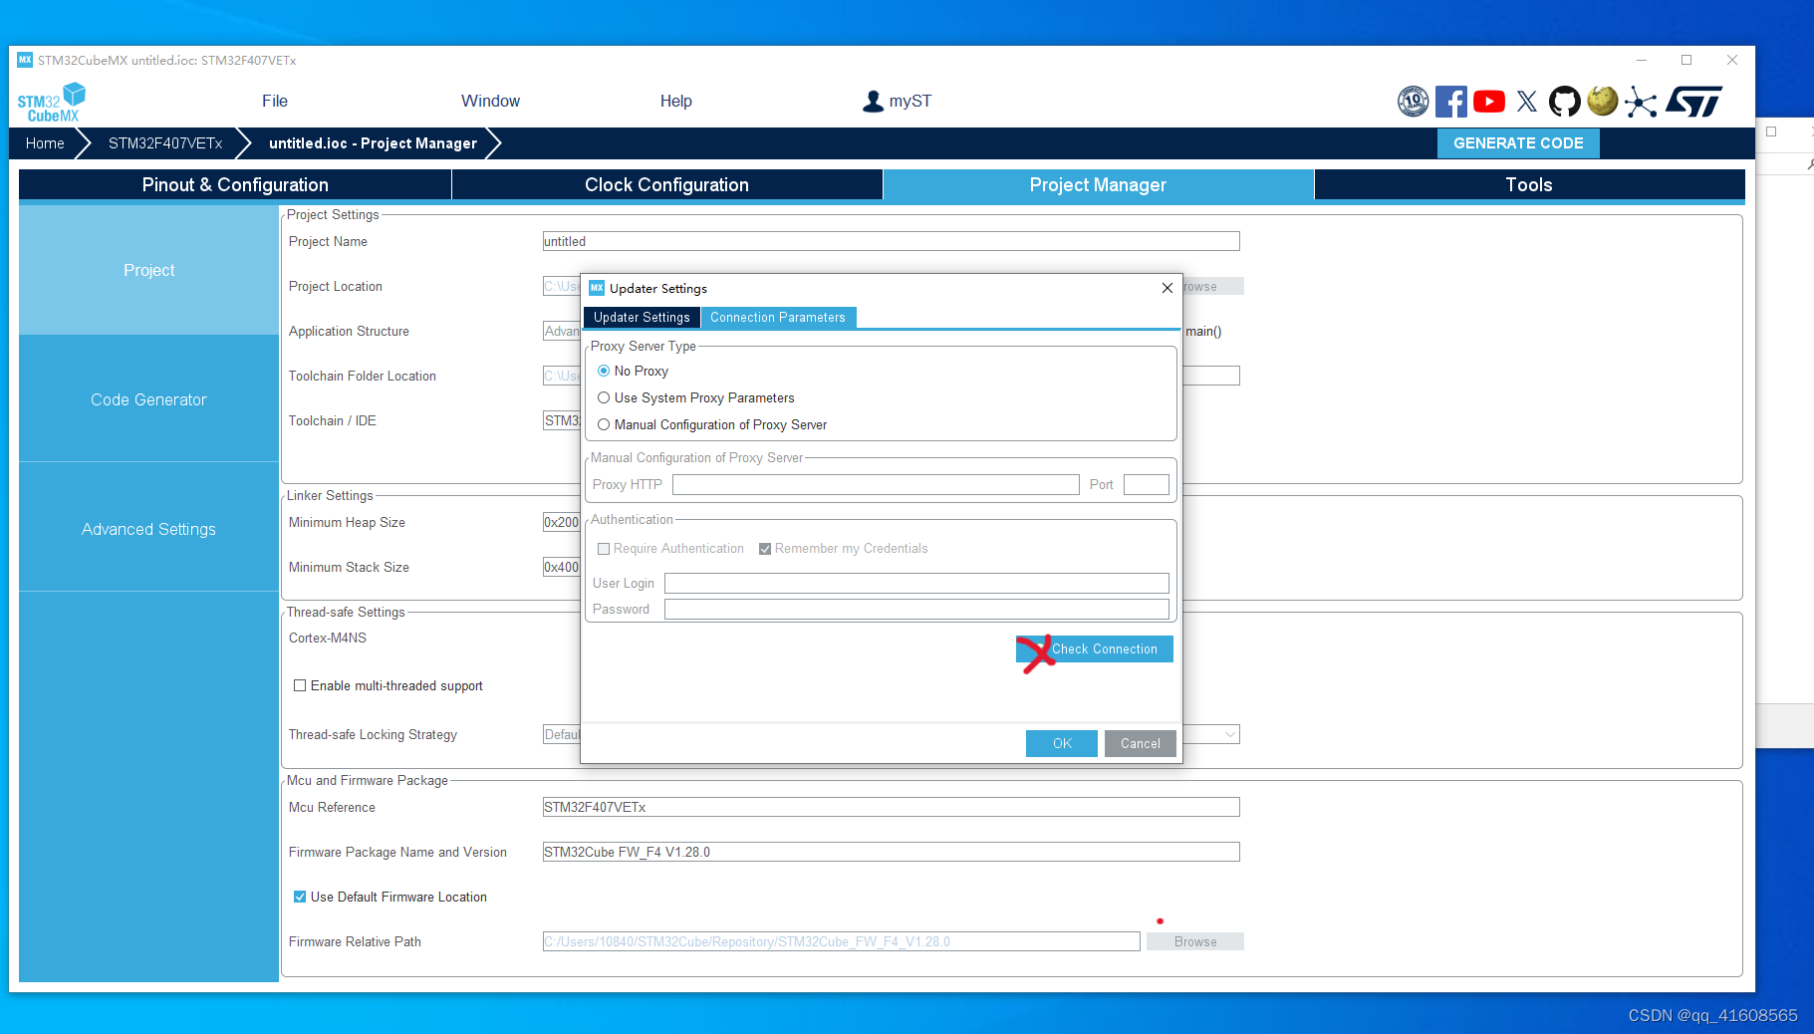Expand the Thread-safe Locking Strategy dropdown arrow
This screenshot has width=1814, height=1034.
(1230, 734)
